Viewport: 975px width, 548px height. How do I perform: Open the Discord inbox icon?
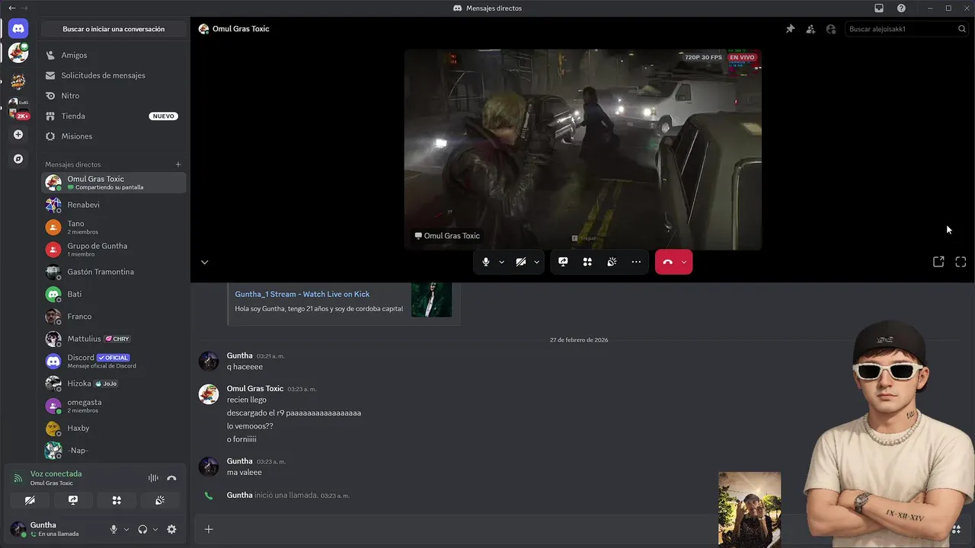point(879,8)
